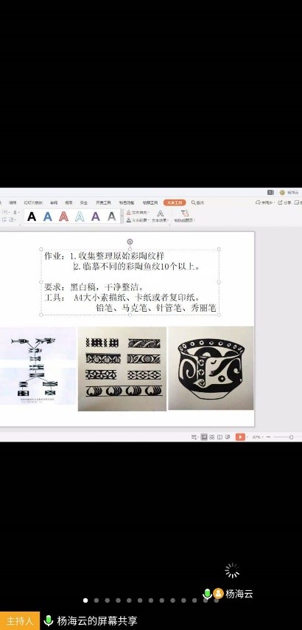Toggle 杨海云's microphone icon
This screenshot has height=630, width=302.
pos(207,593)
